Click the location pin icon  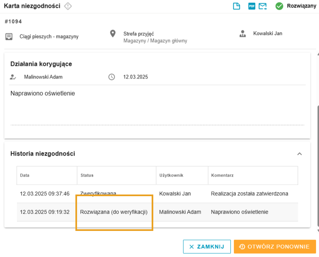click(x=113, y=34)
